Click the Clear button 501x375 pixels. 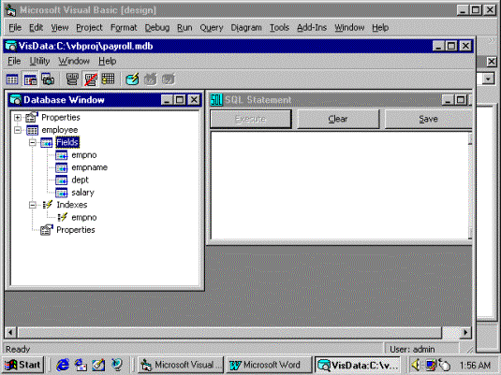click(338, 119)
